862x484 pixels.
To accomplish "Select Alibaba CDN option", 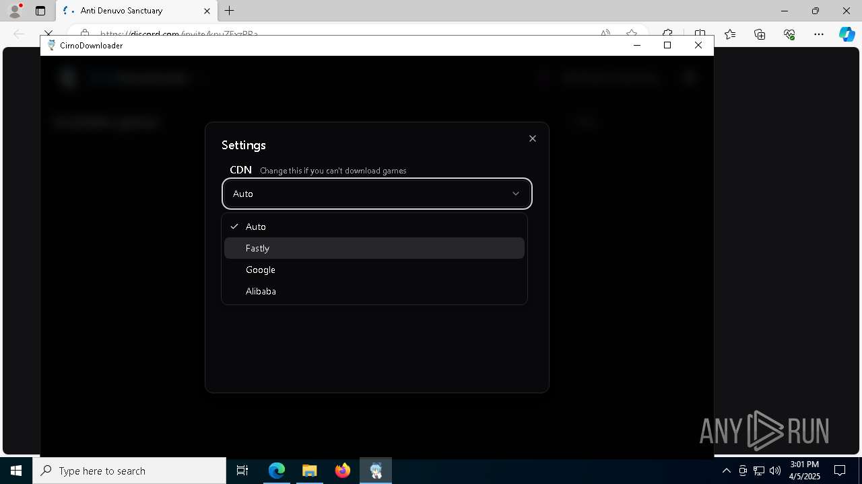I will pyautogui.click(x=374, y=291).
